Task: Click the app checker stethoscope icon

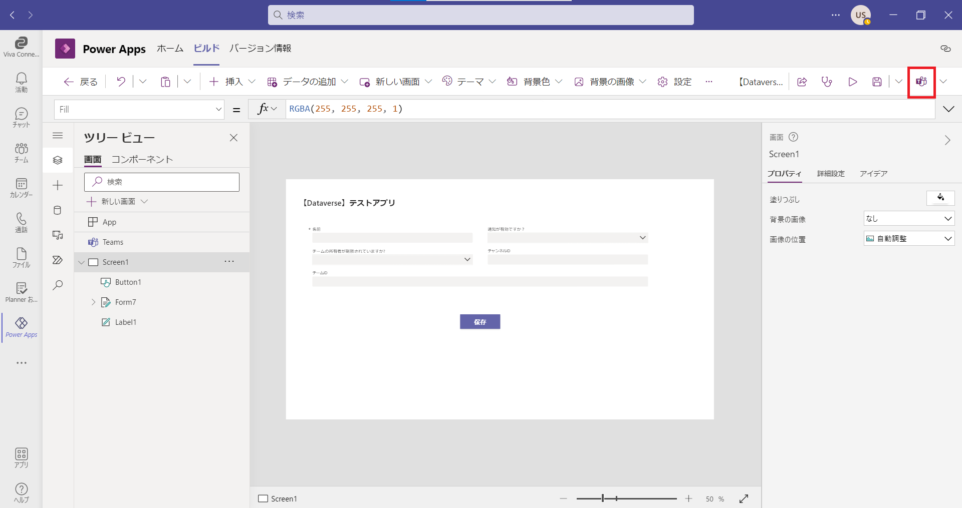Action: [x=827, y=82]
